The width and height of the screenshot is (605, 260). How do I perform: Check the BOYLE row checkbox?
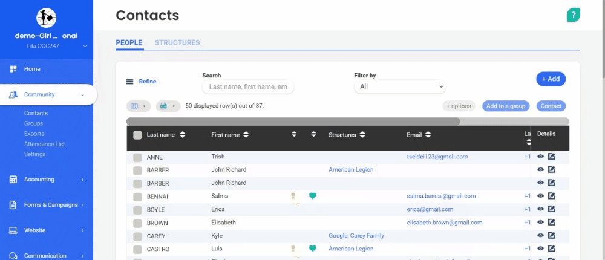[137, 210]
